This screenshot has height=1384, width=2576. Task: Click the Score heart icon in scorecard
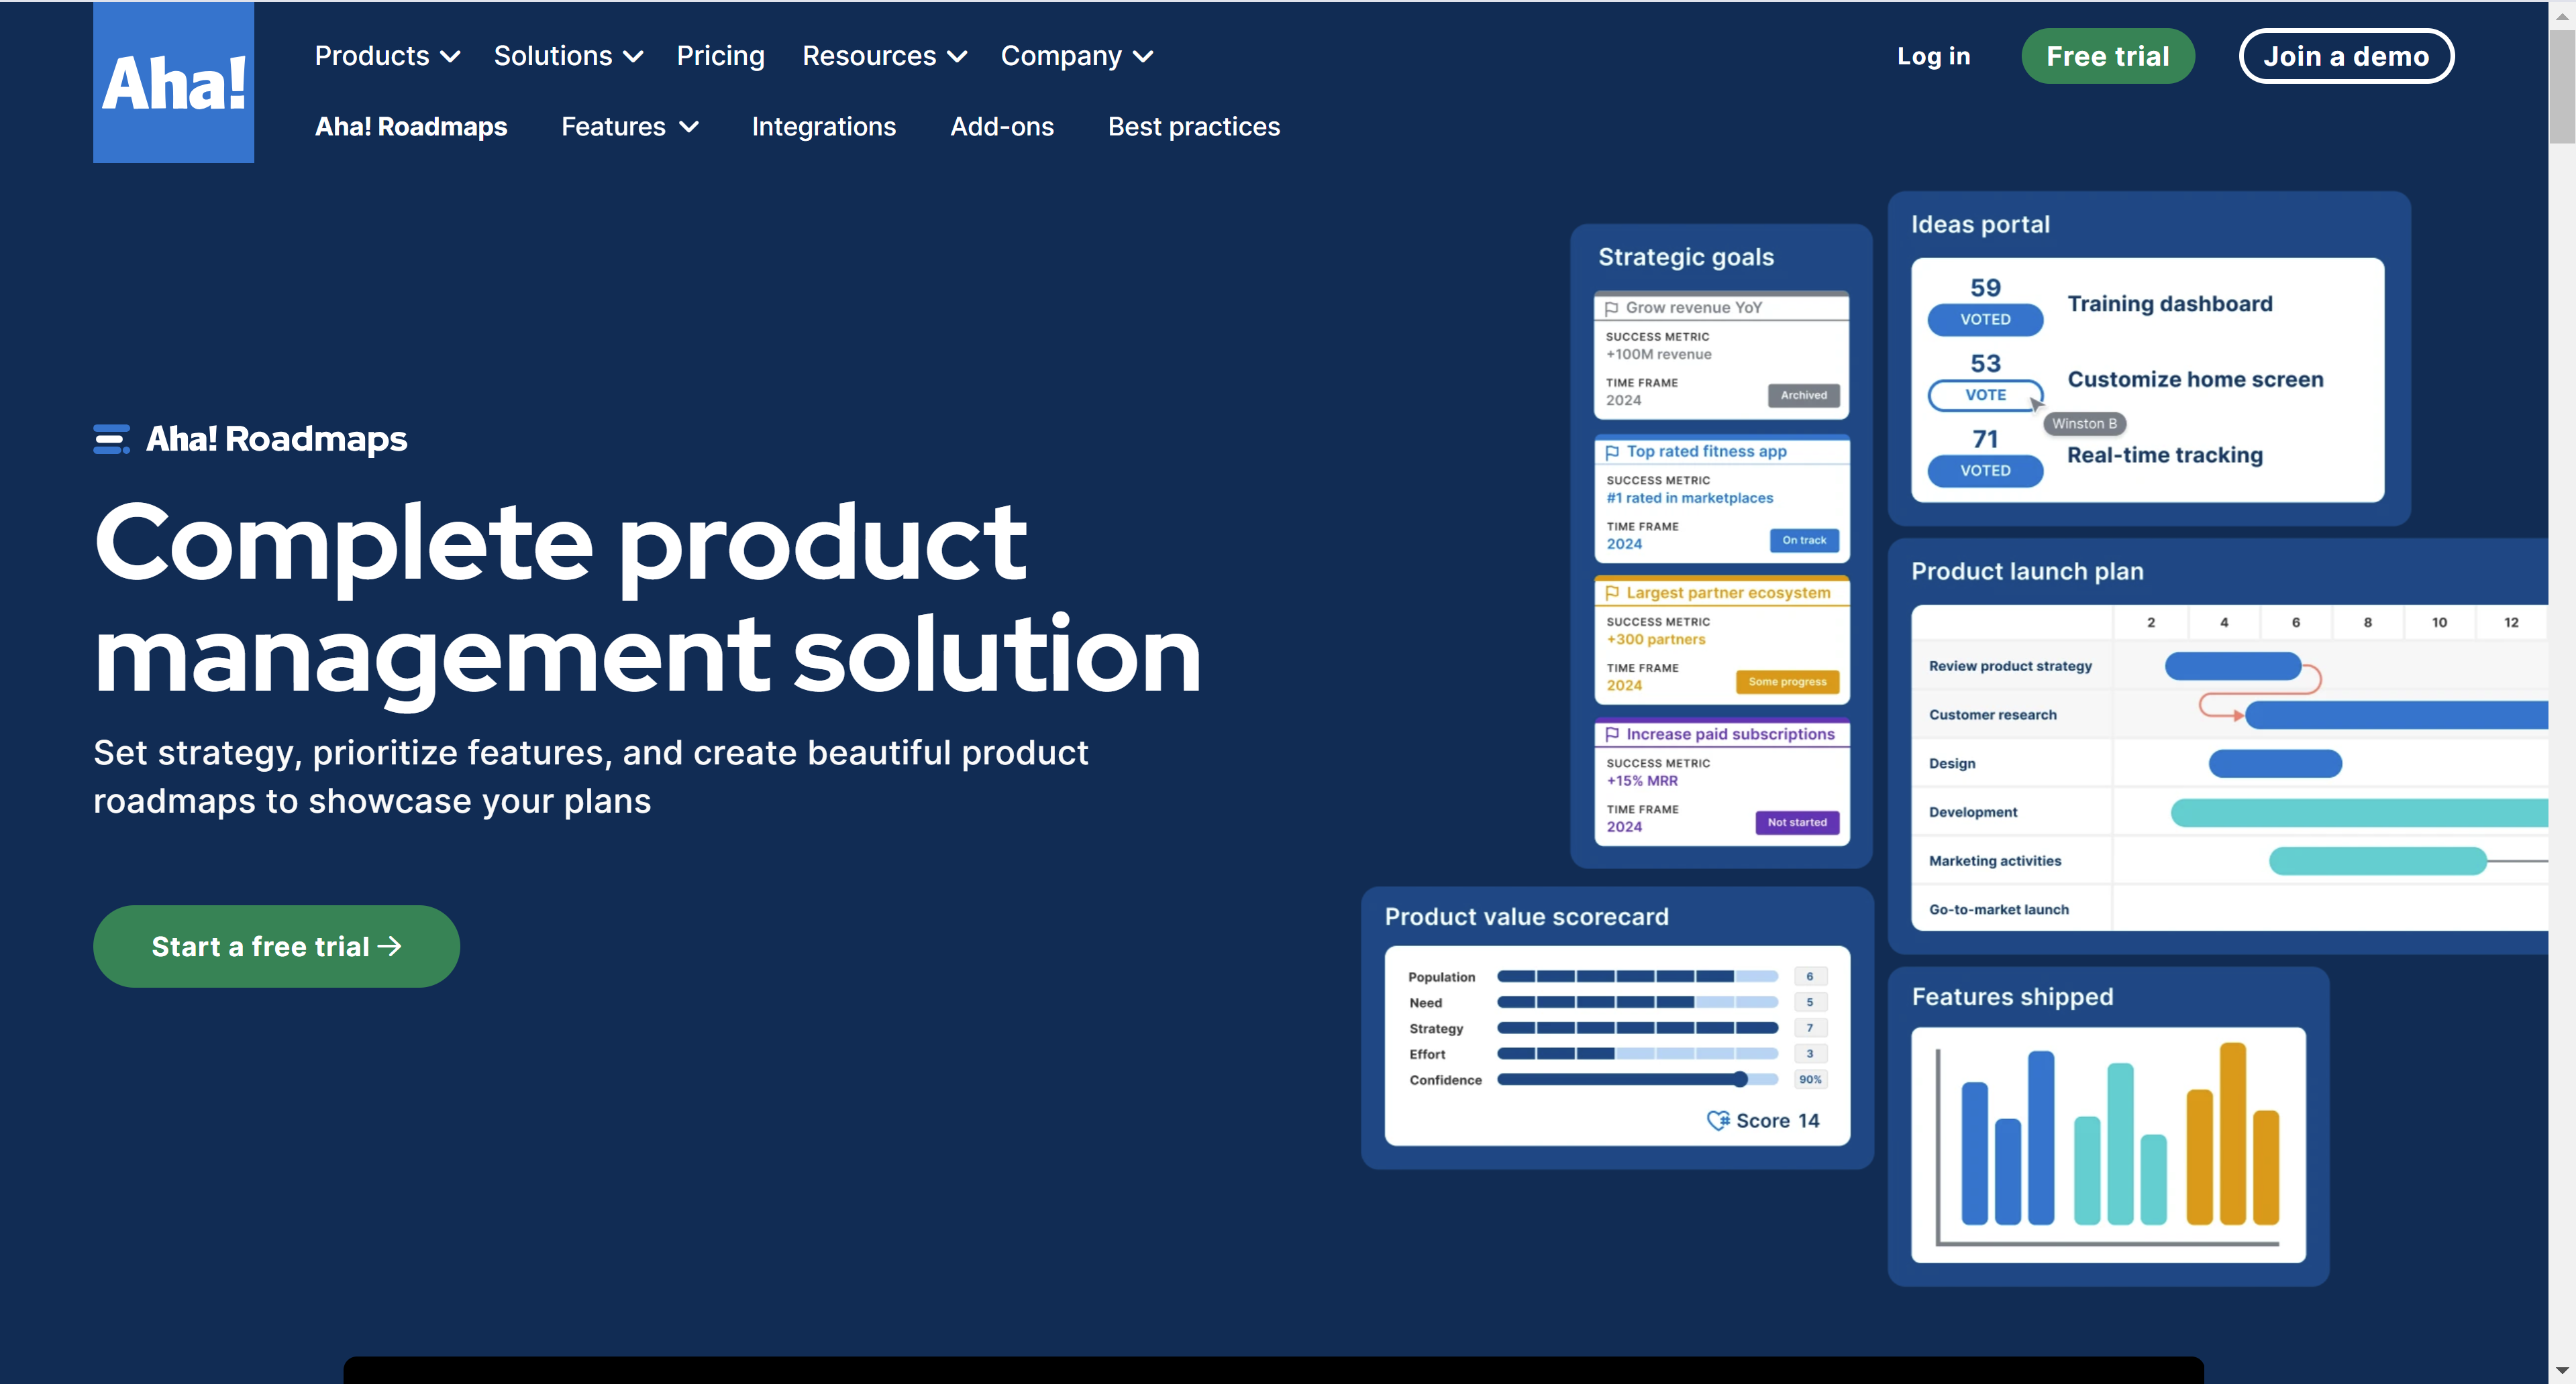1717,1120
